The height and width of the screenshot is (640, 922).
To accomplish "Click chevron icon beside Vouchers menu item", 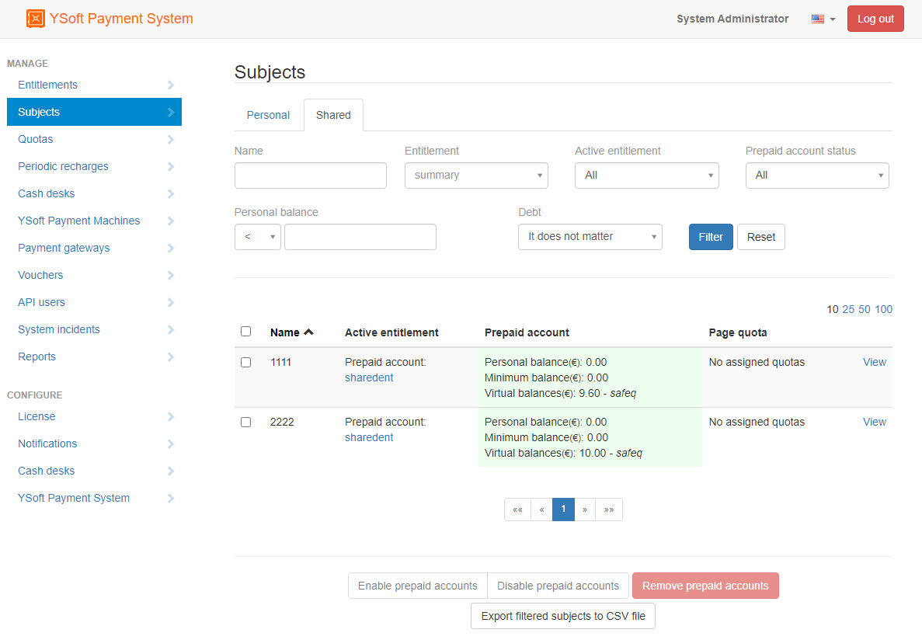I will pos(171,276).
